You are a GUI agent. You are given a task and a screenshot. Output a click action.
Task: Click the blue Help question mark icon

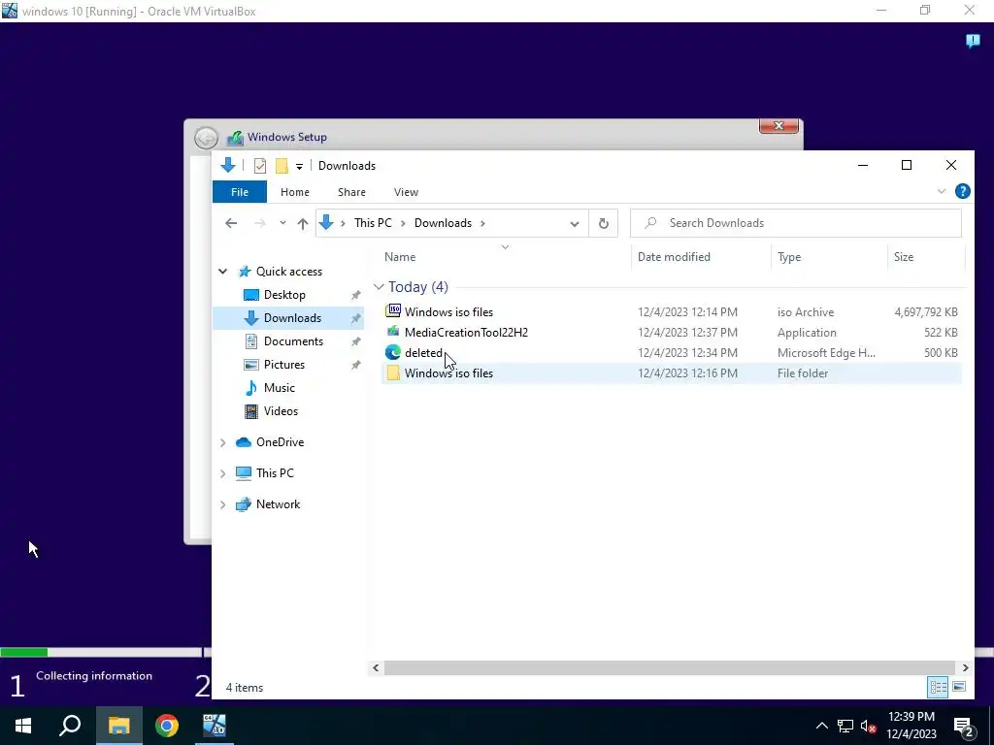click(962, 191)
